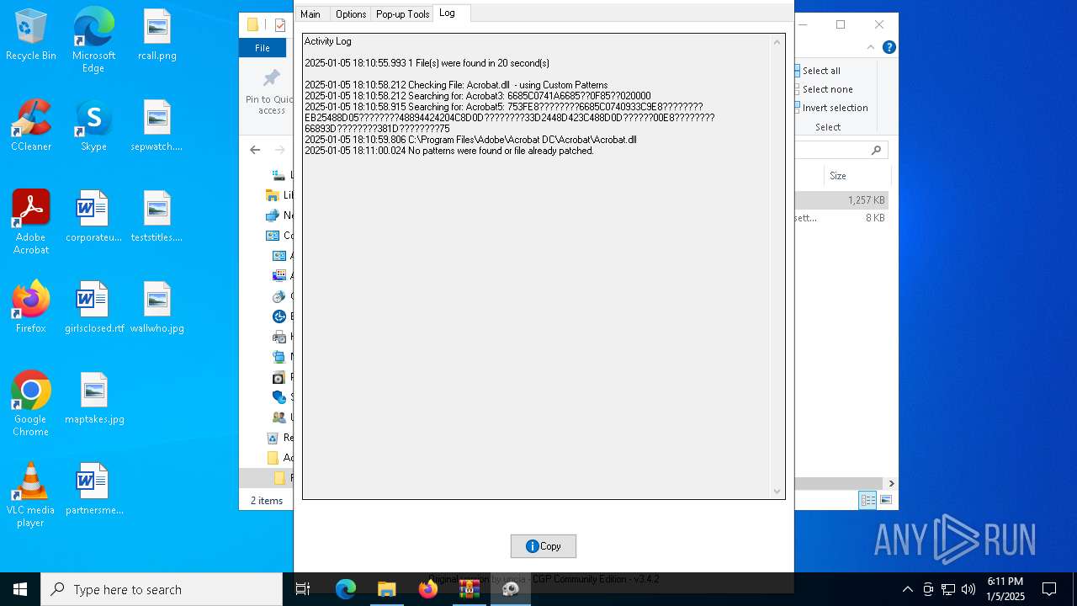Select the 1,257 KB file row
1077x606 pixels.
pos(841,200)
